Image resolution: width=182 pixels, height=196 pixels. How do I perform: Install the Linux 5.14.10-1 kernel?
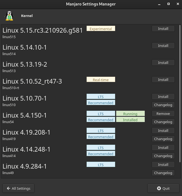tap(163, 46)
